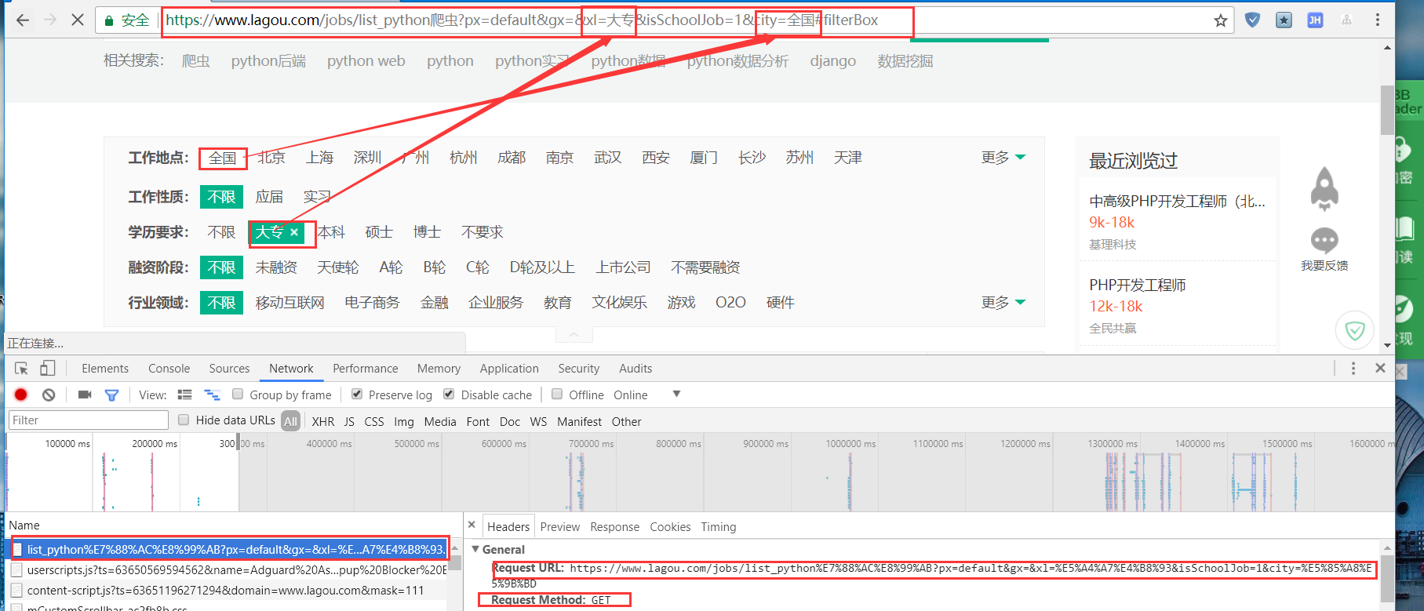The height and width of the screenshot is (611, 1424).
Task: Click the network Filter text field
Action: tap(89, 420)
